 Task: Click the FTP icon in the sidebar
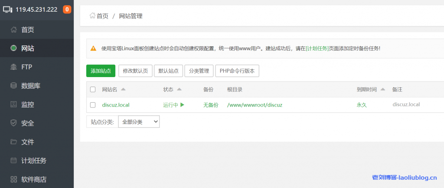14,67
